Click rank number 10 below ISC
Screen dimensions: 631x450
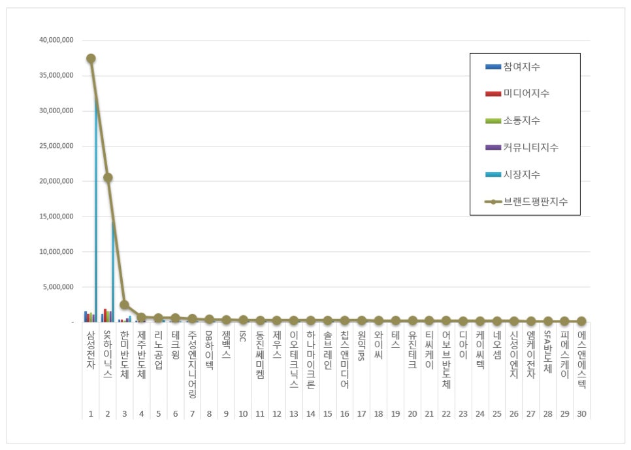click(x=243, y=414)
